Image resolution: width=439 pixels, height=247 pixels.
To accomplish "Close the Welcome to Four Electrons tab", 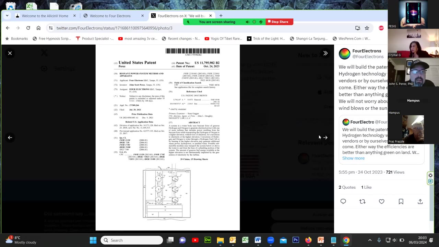I will coord(142,16).
